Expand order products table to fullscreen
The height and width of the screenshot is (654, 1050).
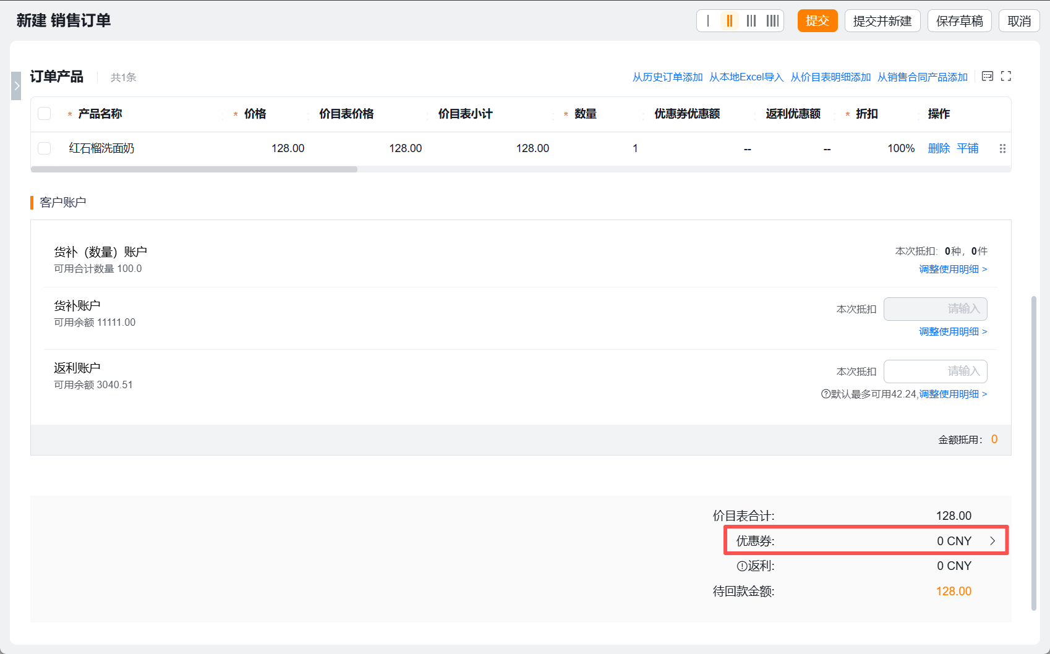tap(1006, 76)
